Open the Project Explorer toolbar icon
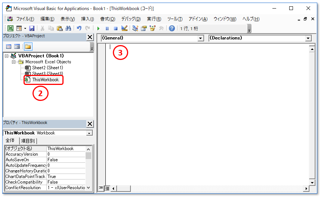321x197 pixels. 135,28
